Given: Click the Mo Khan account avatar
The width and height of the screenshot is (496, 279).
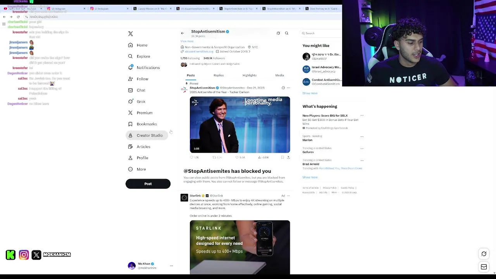Looking at the screenshot, I should pos(132,266).
